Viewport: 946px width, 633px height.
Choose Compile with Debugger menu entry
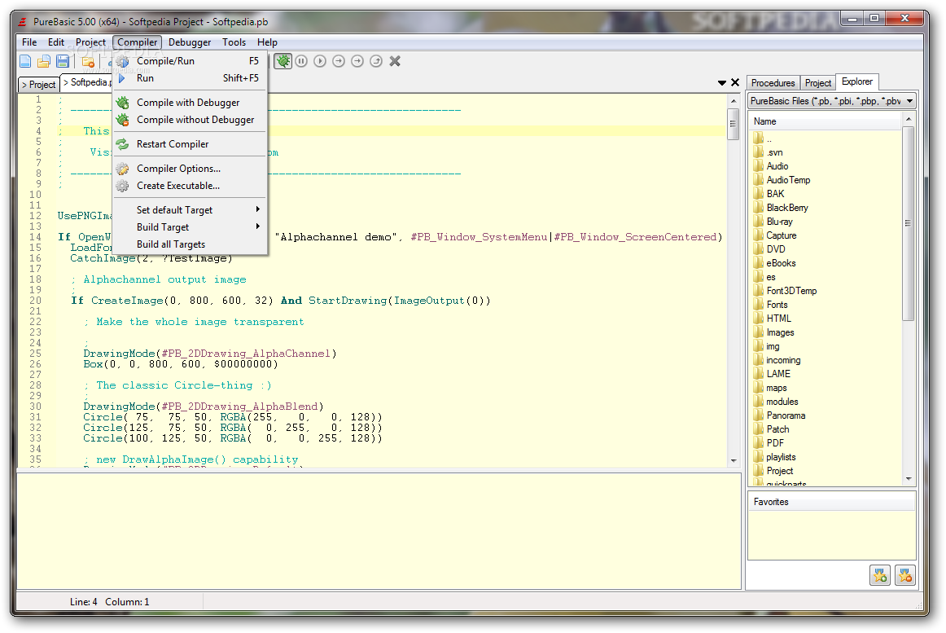tap(190, 103)
